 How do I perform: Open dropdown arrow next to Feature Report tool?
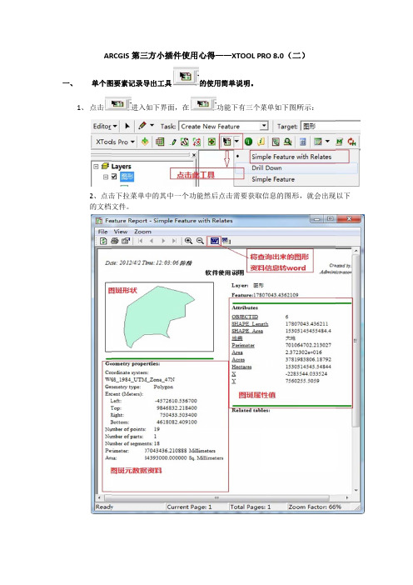(x=236, y=142)
